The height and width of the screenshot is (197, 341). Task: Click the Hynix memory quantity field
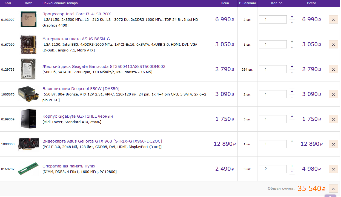click(x=273, y=169)
